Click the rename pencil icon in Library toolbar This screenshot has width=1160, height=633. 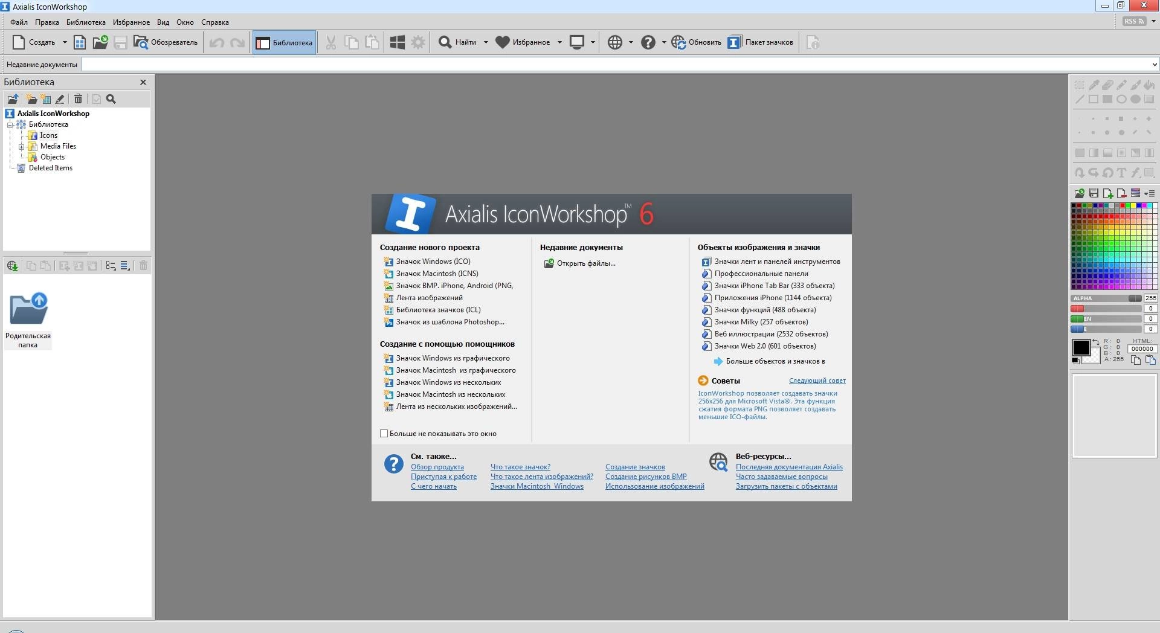[x=60, y=99]
